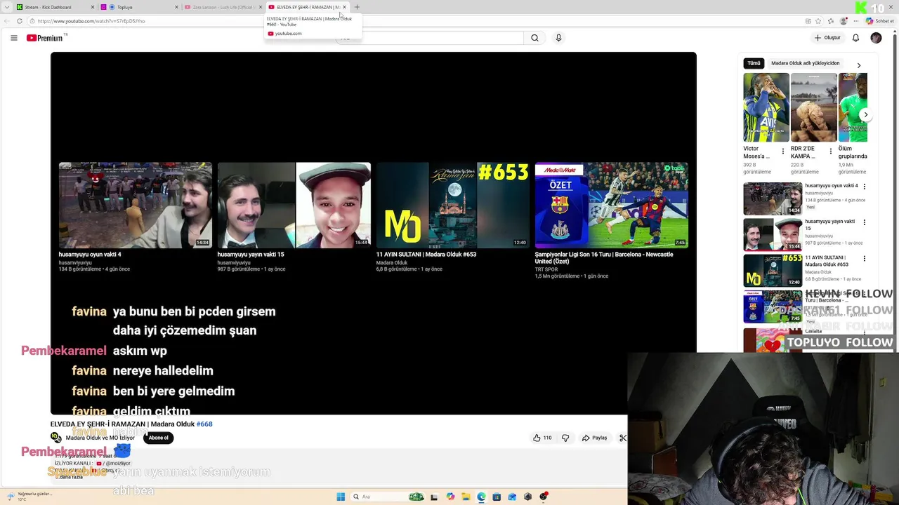Open the YouTube hamburger guide menu
Screen dimensions: 899x505
13,38
